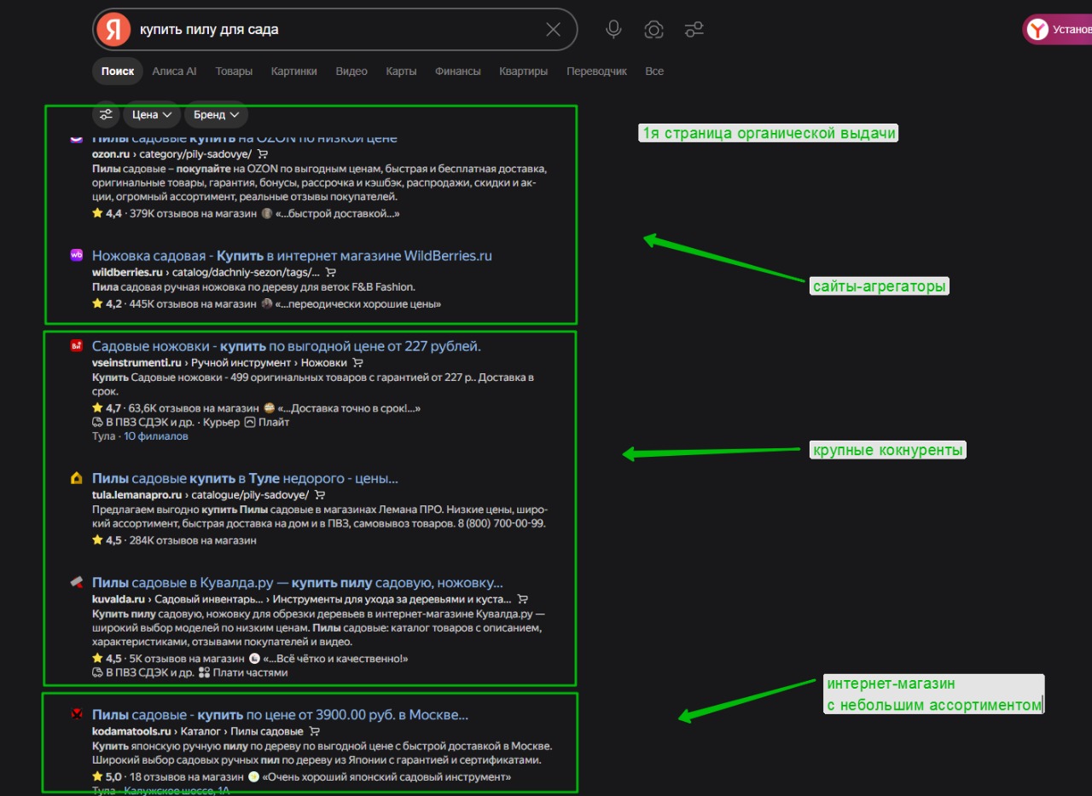Viewport: 1092px width, 796px height.
Task: Open image search with the camera icon
Action: point(654,30)
